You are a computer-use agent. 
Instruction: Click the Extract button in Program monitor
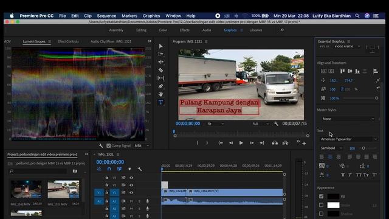(x=285, y=143)
